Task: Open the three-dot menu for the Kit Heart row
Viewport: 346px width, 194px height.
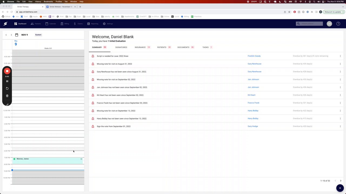Action: (340, 95)
